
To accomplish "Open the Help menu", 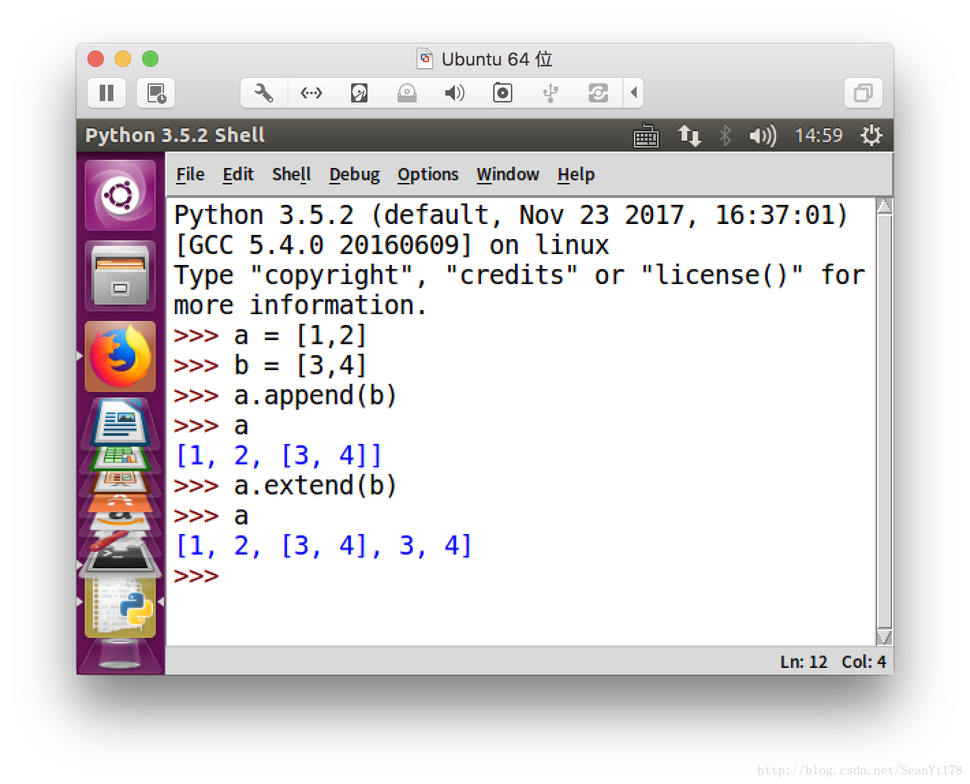I will coord(576,175).
